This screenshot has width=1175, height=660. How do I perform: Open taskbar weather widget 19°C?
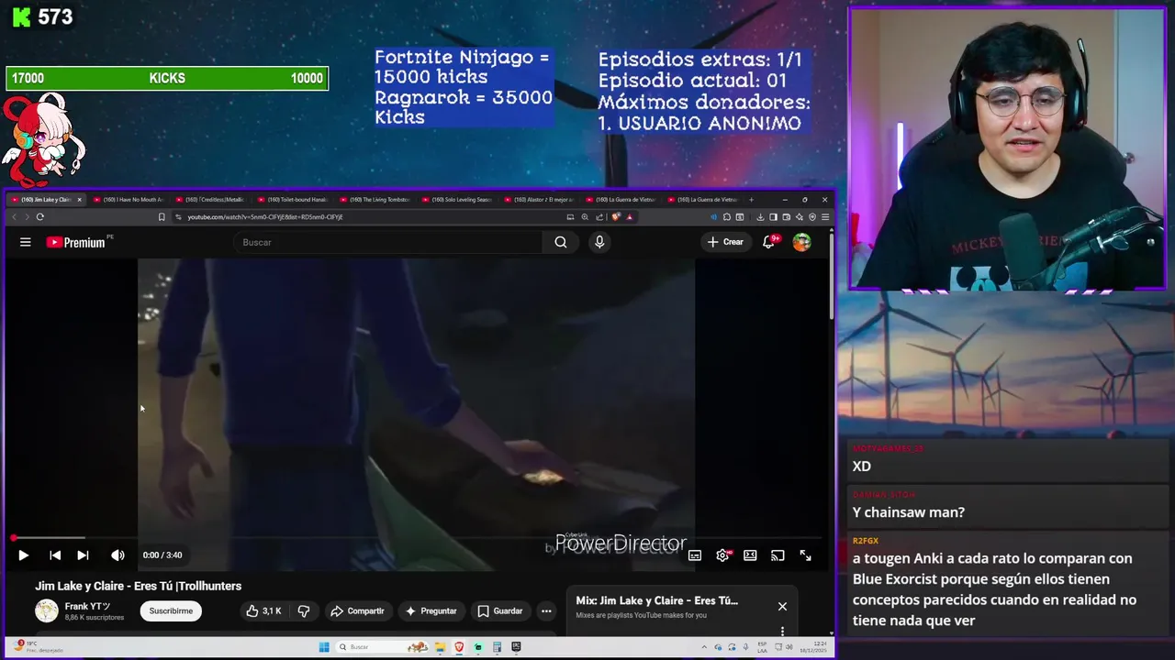pyautogui.click(x=39, y=647)
